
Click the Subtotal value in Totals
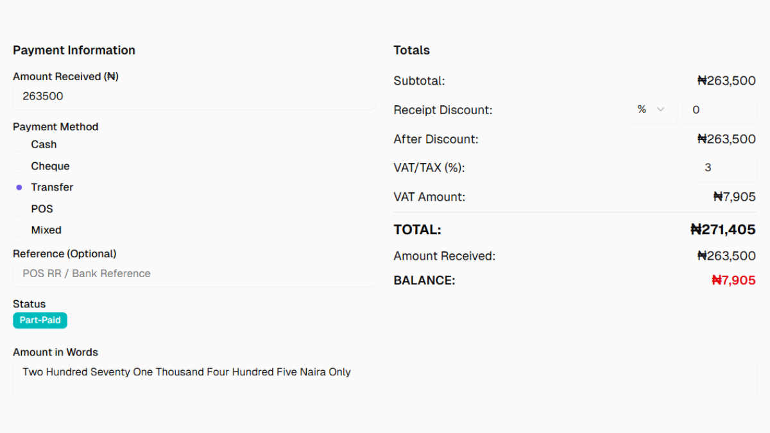pos(726,81)
